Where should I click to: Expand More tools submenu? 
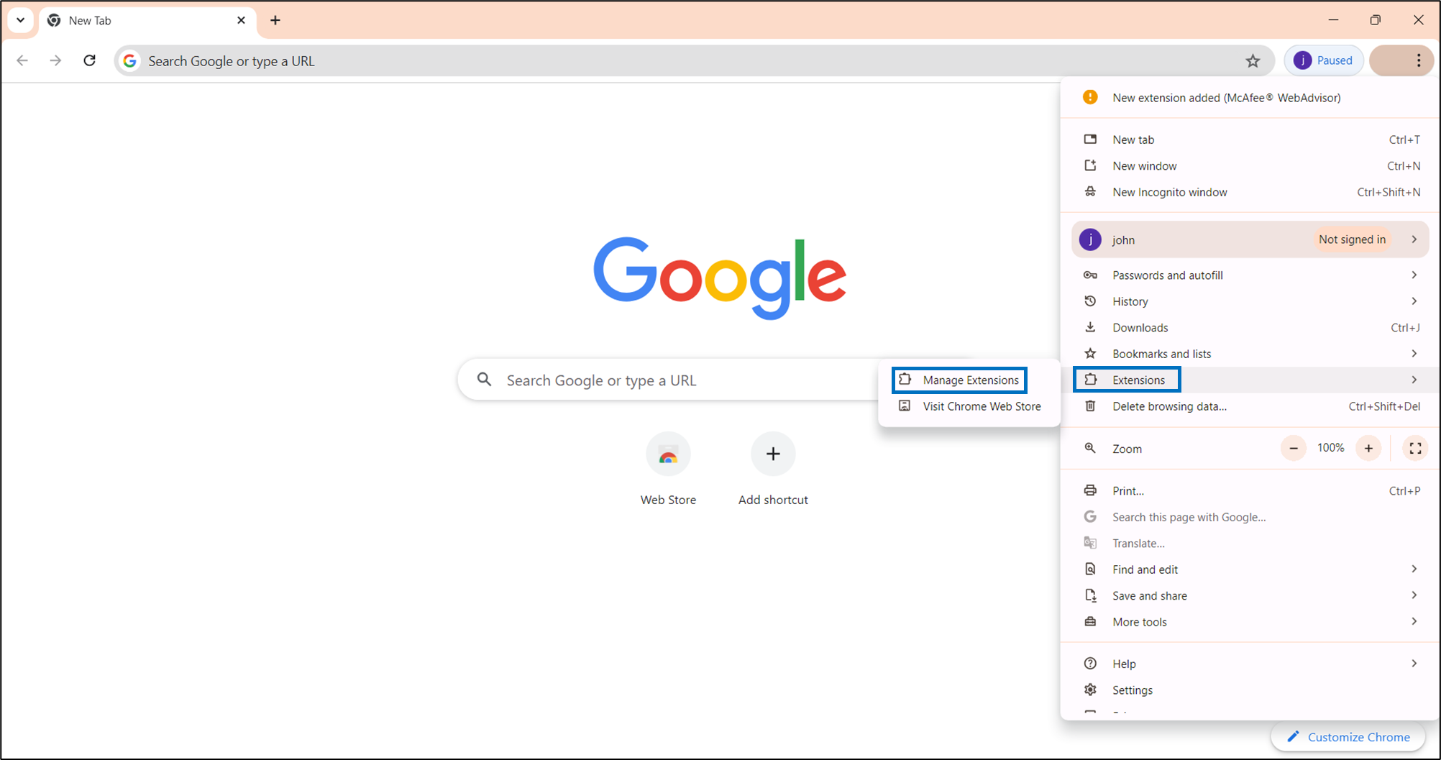pos(1250,622)
